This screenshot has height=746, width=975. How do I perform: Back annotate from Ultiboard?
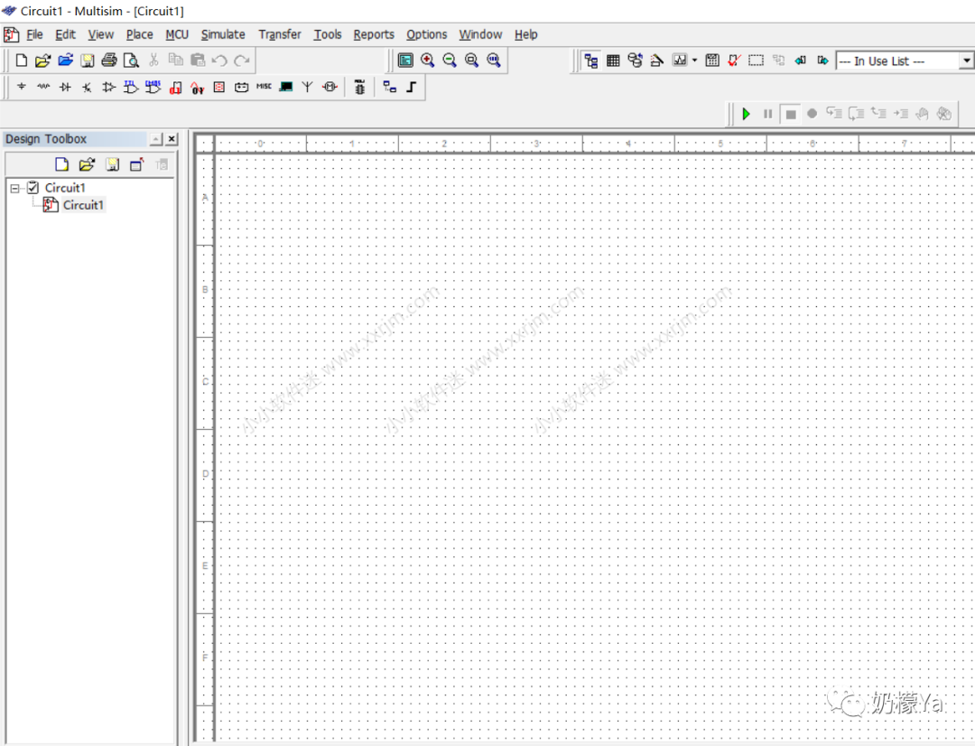801,61
